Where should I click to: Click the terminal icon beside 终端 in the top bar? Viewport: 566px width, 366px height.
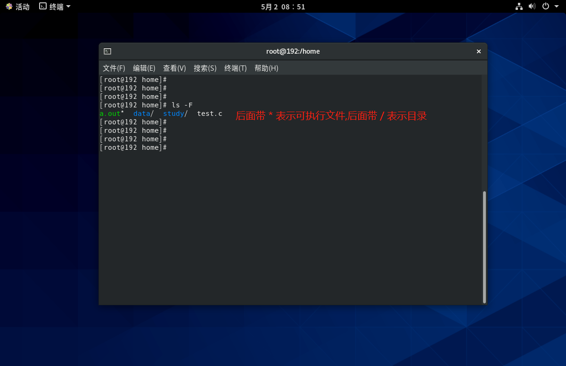tap(43, 7)
